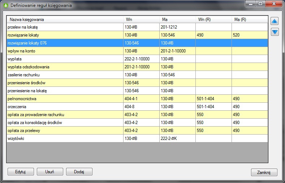The width and height of the screenshot is (285, 183).
Task: Select row 'opłata za prowadzenie rachunku'
Action: click(x=137, y=115)
